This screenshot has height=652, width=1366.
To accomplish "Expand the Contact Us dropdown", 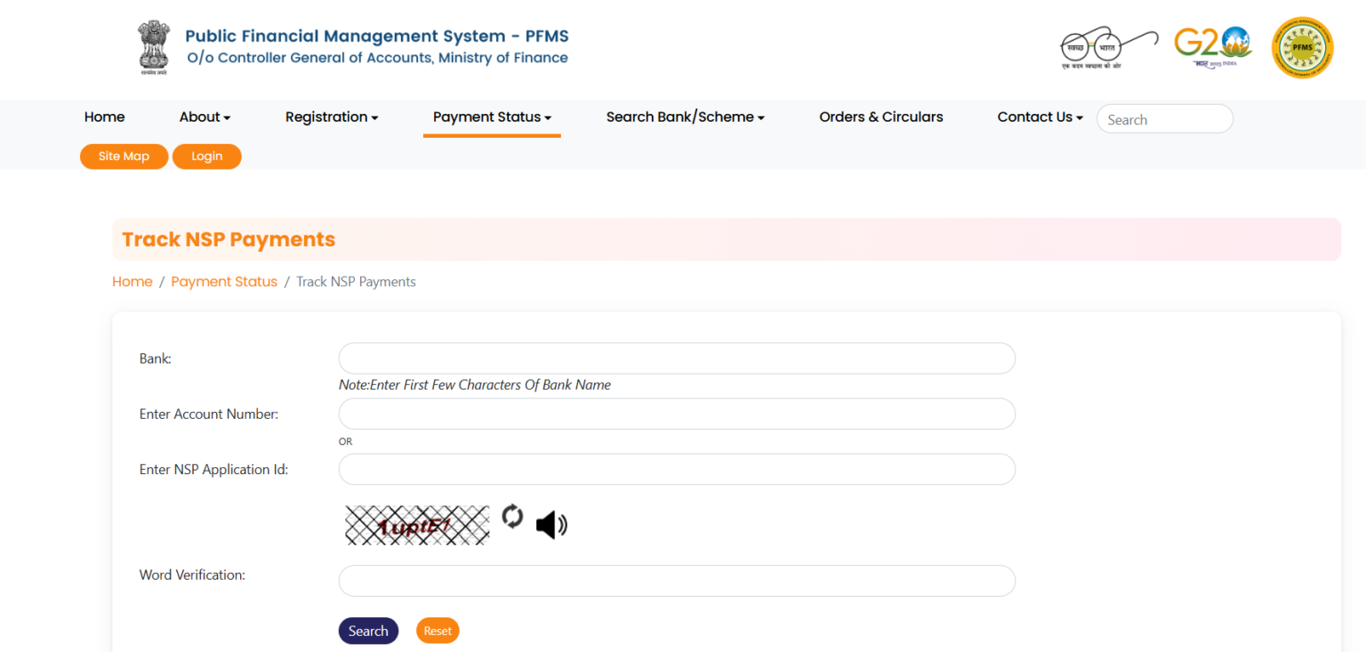I will pyautogui.click(x=1040, y=117).
